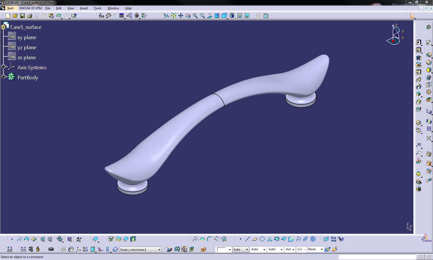Click the Isometric View cube icon
This screenshot has height=260, width=433.
[x=224, y=16]
